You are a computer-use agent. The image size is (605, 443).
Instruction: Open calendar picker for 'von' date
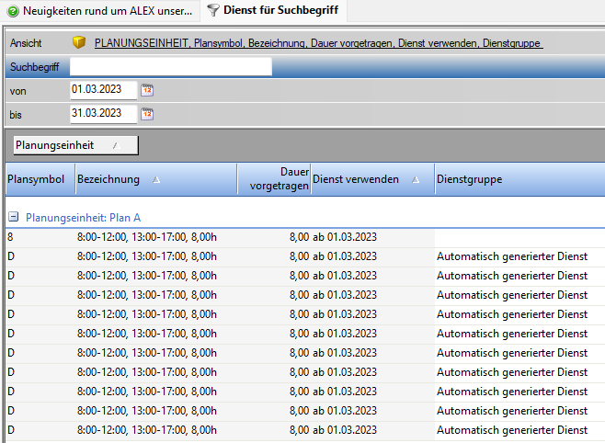point(147,90)
